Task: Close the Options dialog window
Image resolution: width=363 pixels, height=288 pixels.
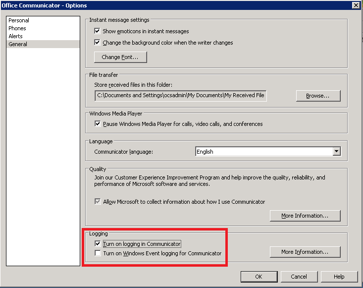Action: click(x=356, y=5)
